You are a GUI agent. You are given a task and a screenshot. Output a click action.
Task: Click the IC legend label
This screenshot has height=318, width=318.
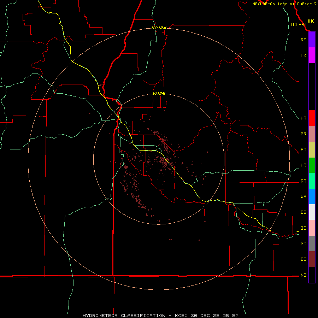(x=303, y=228)
